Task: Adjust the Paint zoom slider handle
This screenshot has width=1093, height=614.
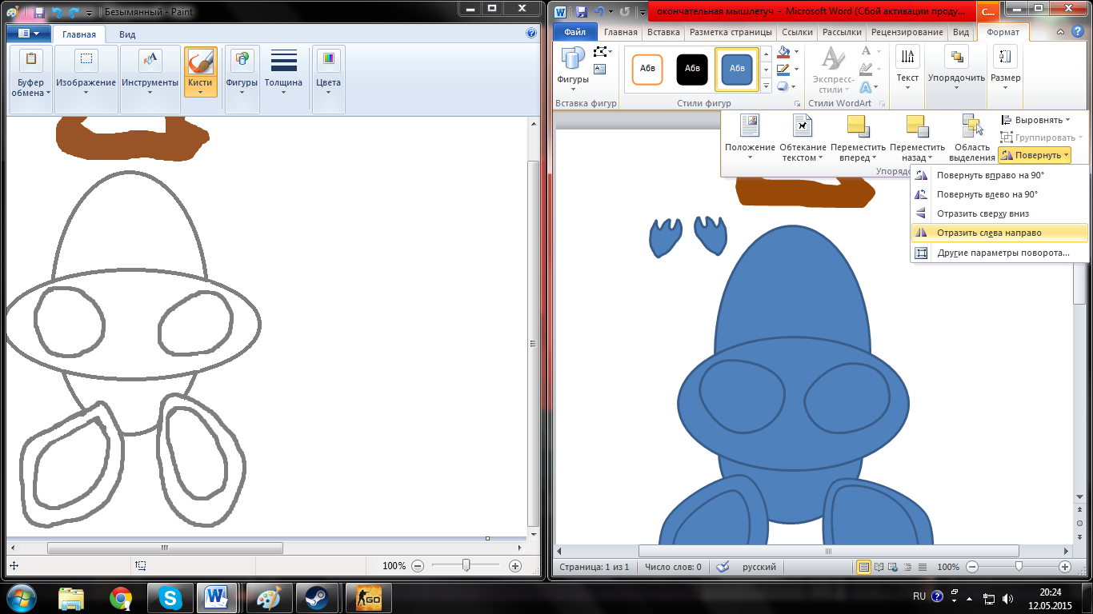Action: pyautogui.click(x=466, y=565)
